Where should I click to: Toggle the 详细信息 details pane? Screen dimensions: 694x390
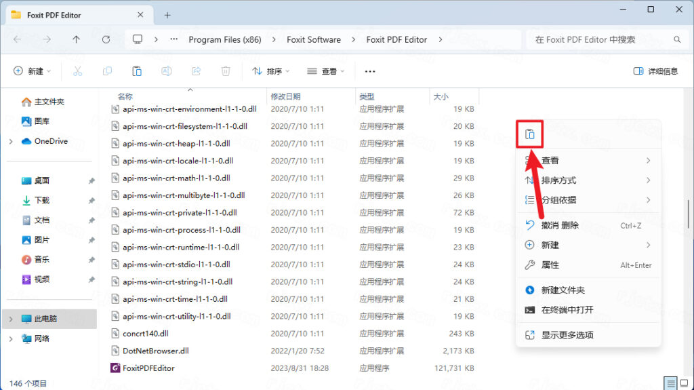coord(655,71)
